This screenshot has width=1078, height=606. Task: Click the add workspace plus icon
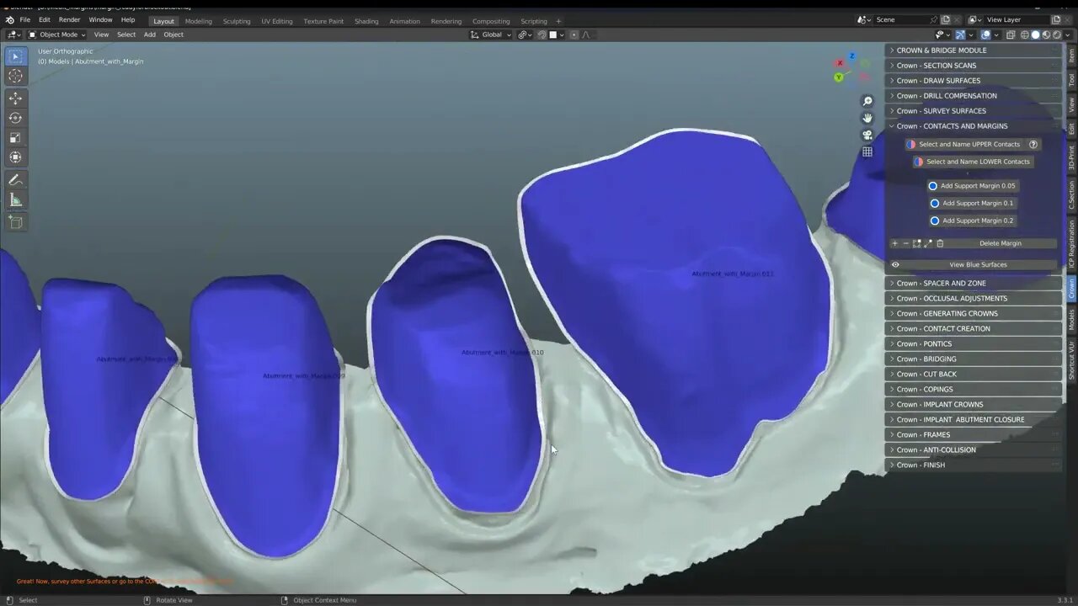[558, 21]
